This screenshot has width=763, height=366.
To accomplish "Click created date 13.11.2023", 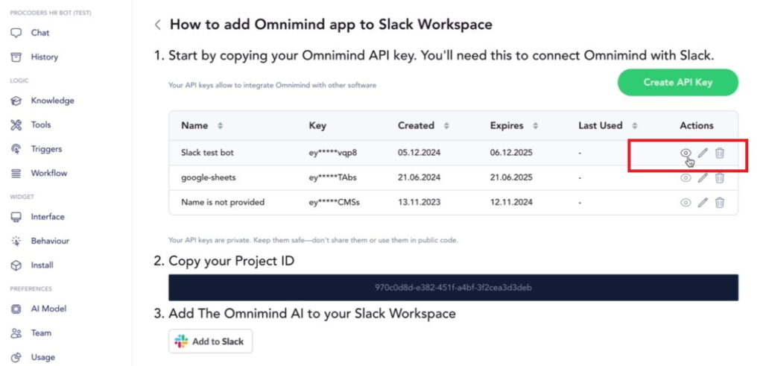I will tap(419, 202).
